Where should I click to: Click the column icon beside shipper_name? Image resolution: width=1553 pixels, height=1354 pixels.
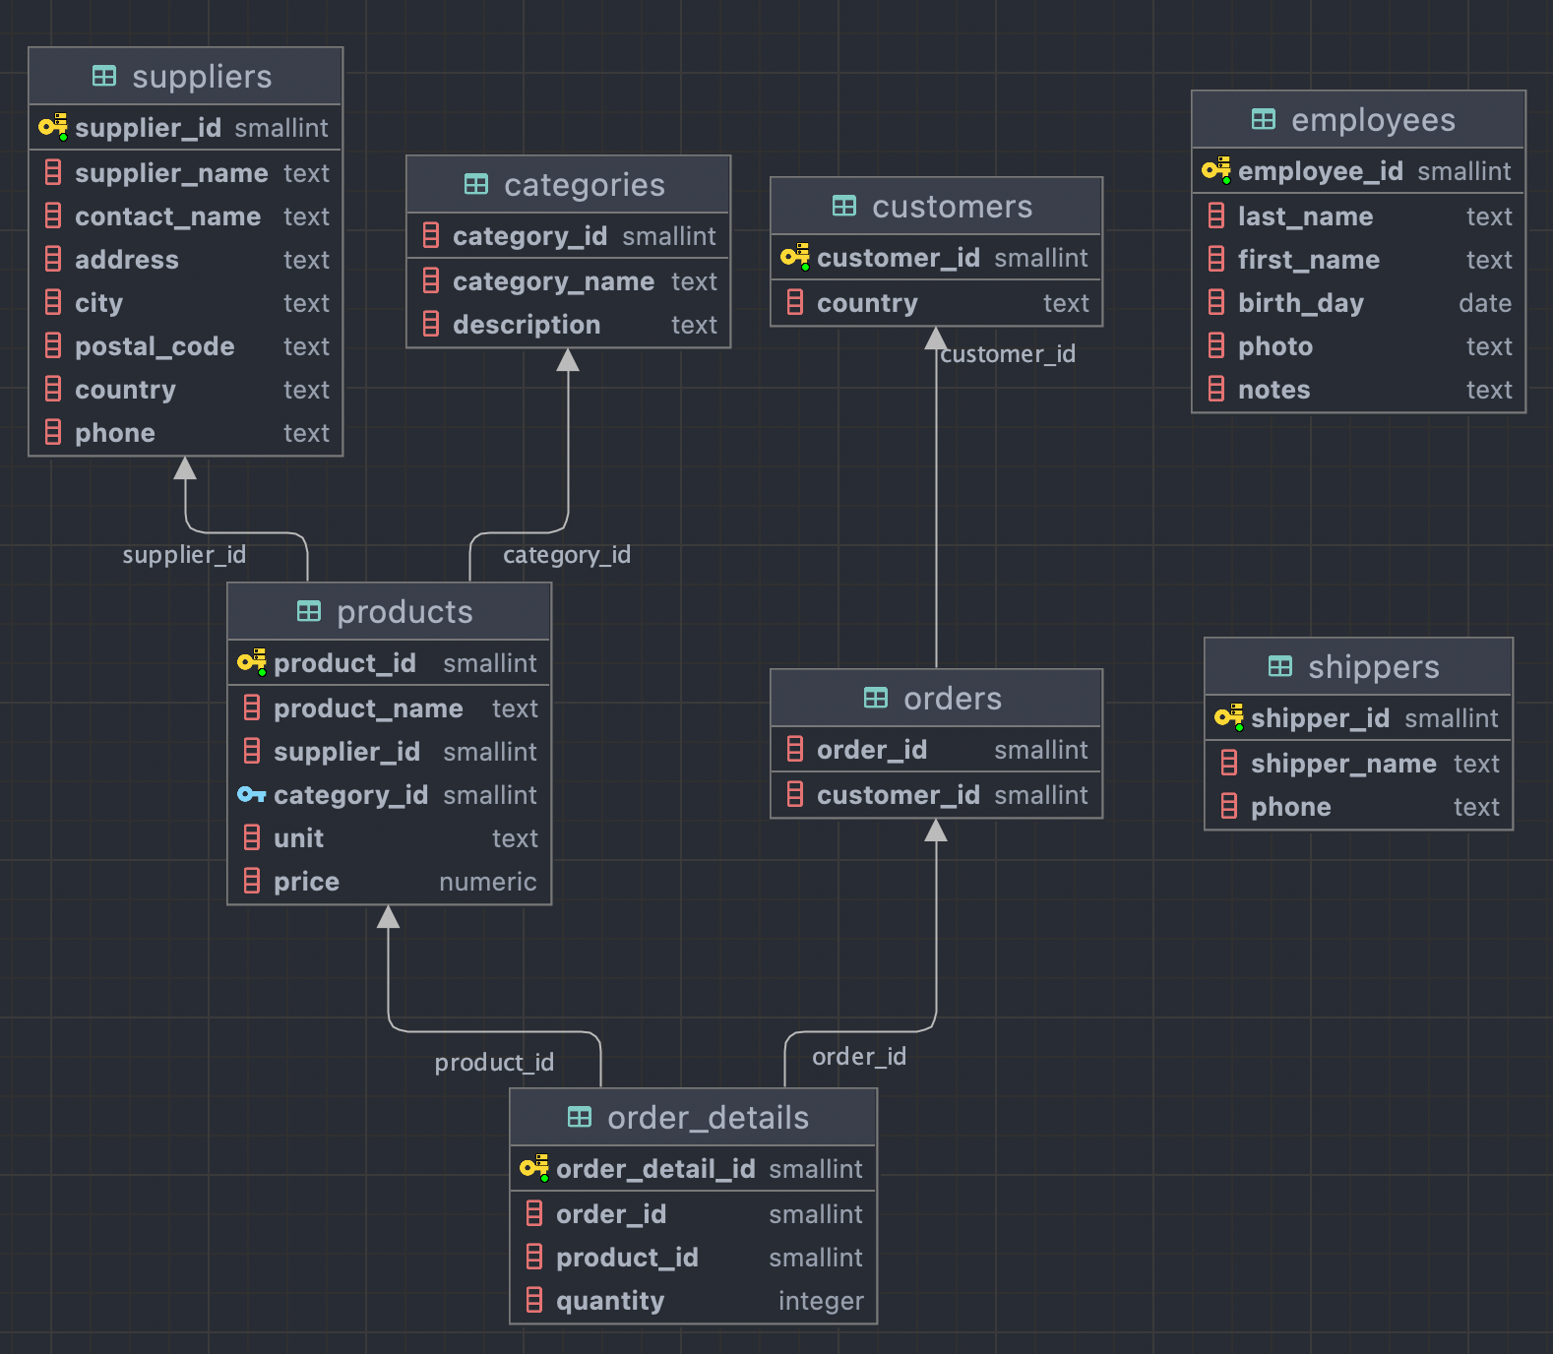[1229, 763]
